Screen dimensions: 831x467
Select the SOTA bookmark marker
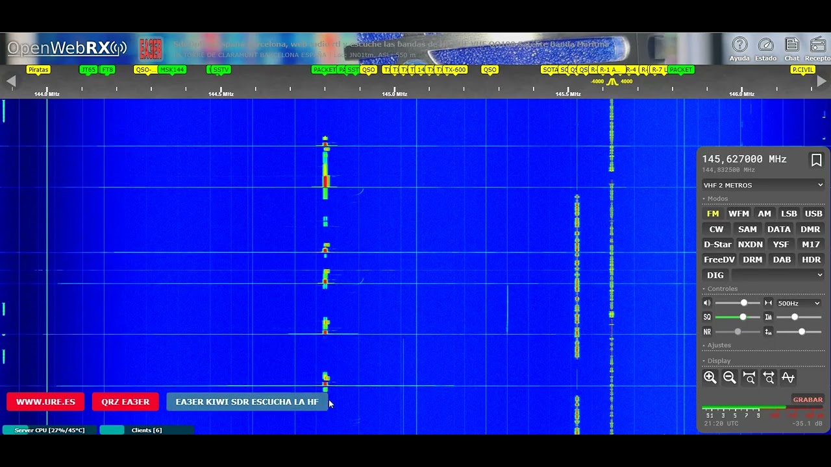click(550, 69)
